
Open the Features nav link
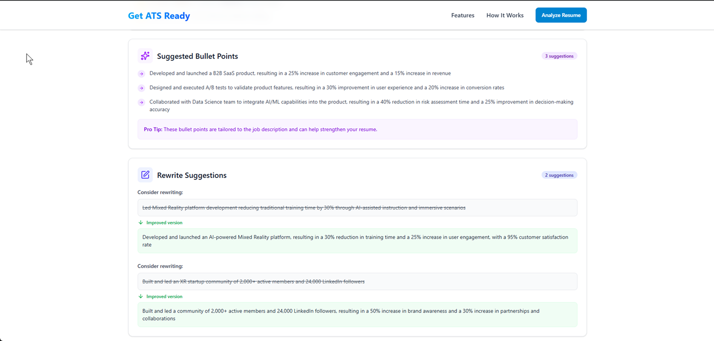(462, 15)
